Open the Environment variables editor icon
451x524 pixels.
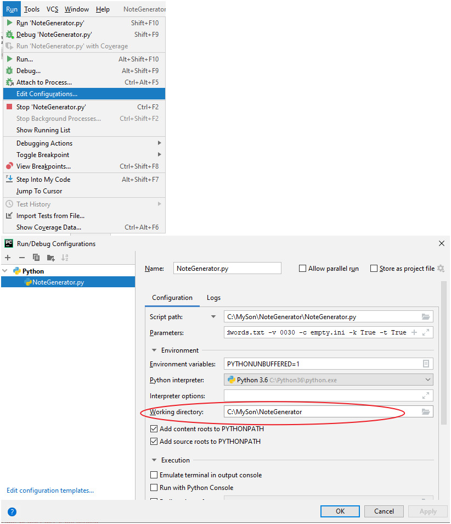tap(426, 364)
